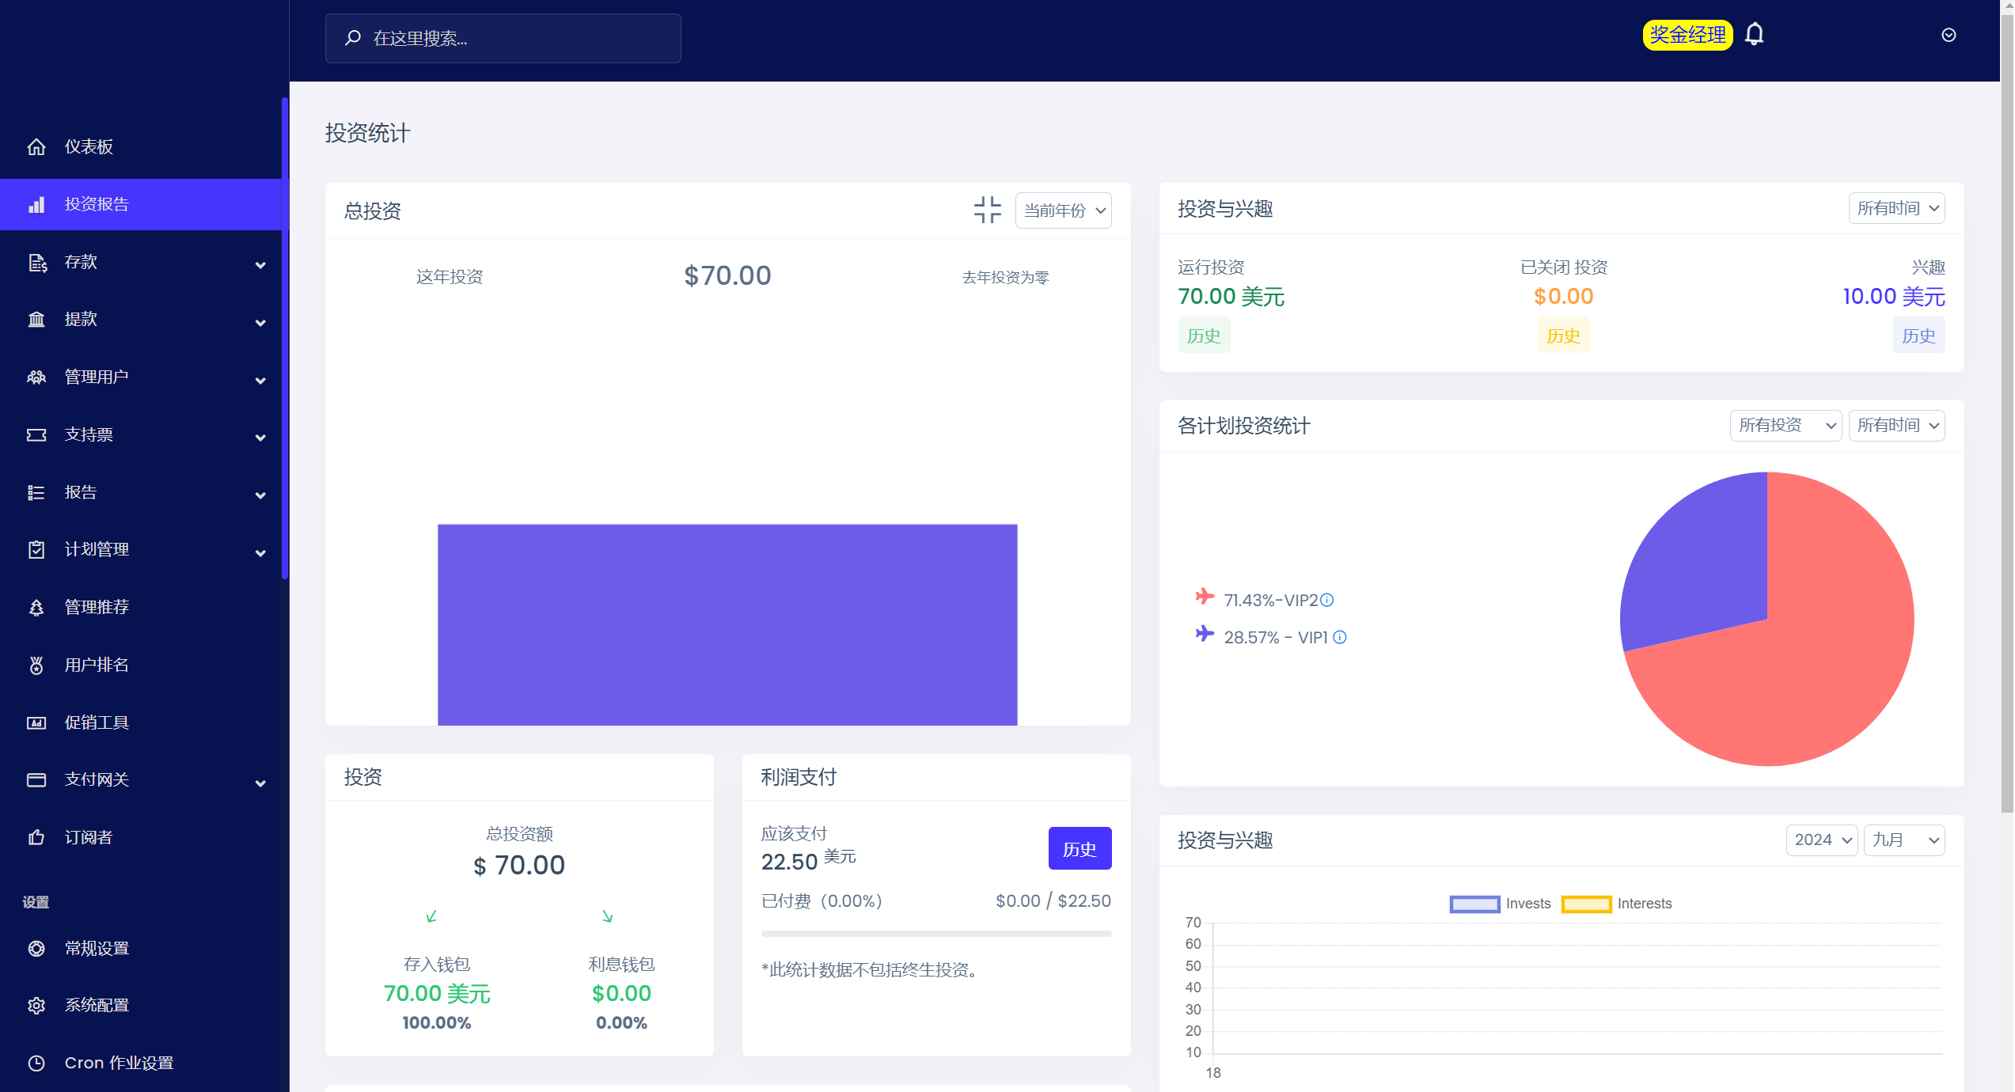Open the 所有投资 dropdown in plan statistics
The height and width of the screenshot is (1092, 2015).
click(1785, 426)
